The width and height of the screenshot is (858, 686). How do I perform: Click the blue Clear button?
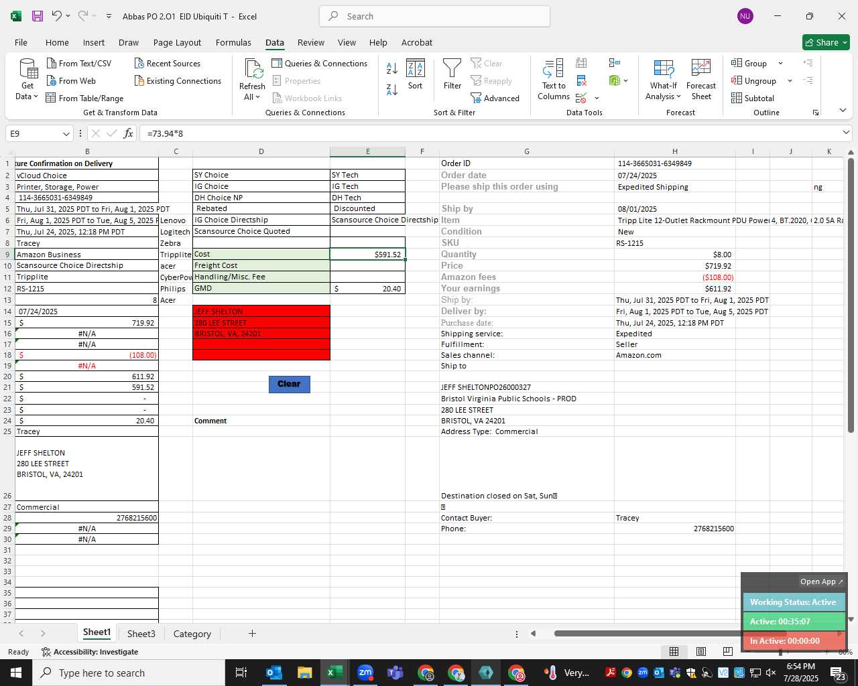tap(289, 384)
